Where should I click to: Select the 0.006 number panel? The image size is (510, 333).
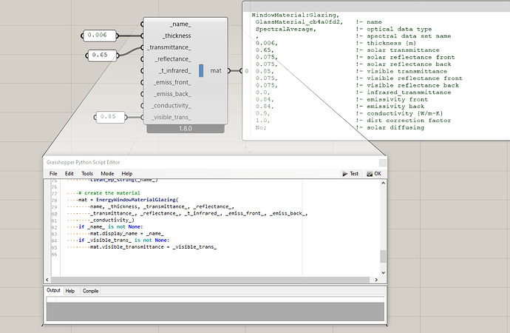pyautogui.click(x=99, y=36)
